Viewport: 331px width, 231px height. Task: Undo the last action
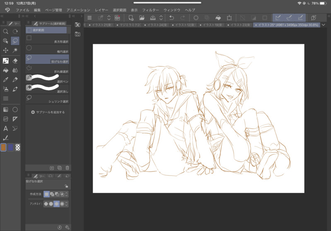point(172,18)
